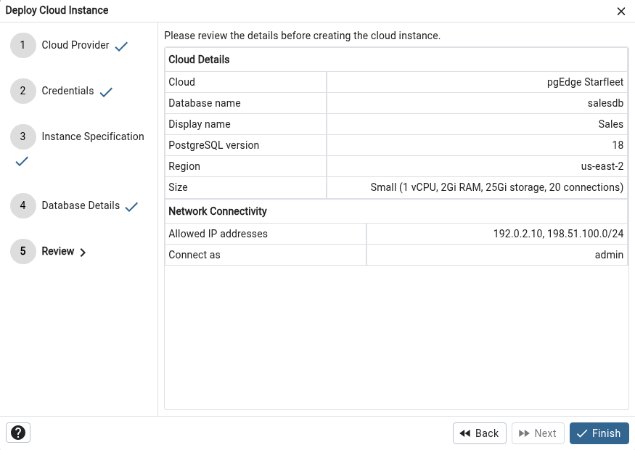This screenshot has width=635, height=450.
Task: Click checkmark beside Database Details
Action: 131,207
